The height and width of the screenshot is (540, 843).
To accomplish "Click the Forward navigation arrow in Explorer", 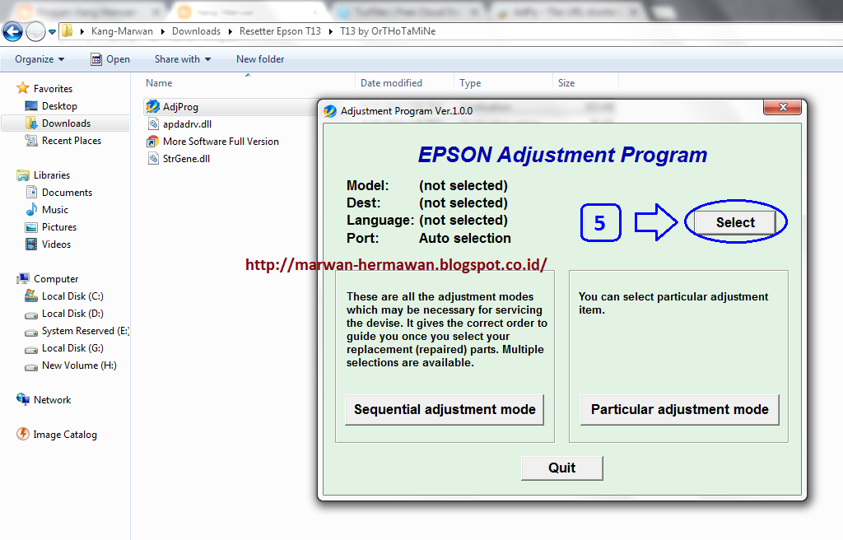I will coord(35,32).
